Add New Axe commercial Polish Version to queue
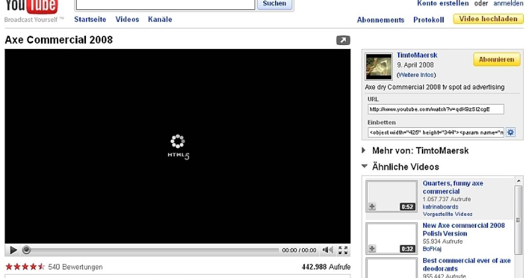The image size is (529, 278). (373, 249)
